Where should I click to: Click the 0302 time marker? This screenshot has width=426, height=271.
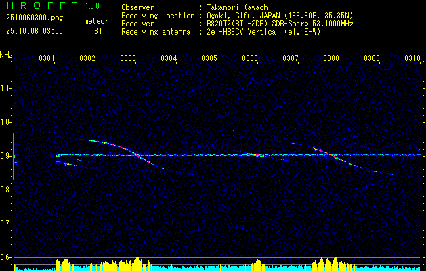click(x=87, y=58)
